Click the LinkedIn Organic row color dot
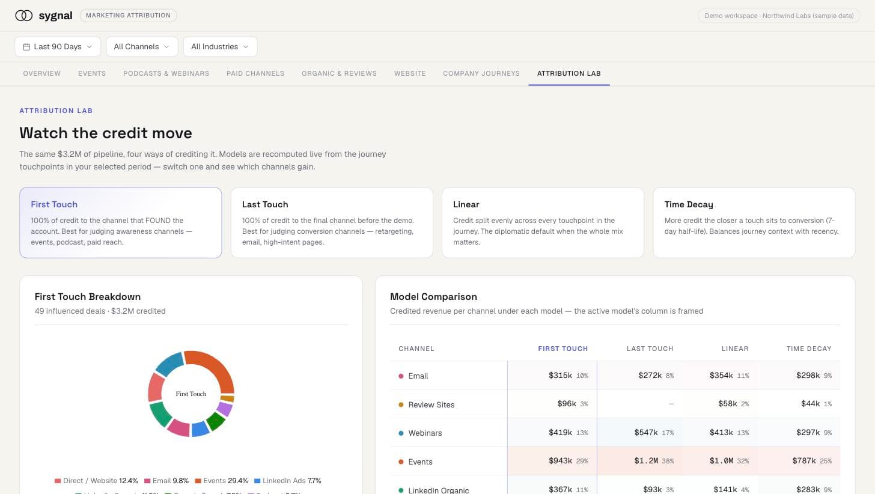Screen dimensions: 875x494 point(401,490)
